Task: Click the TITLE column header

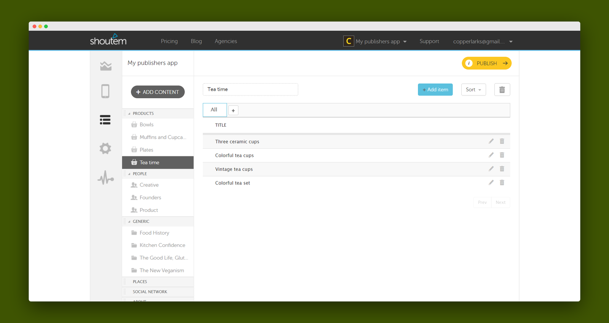Action: click(221, 125)
